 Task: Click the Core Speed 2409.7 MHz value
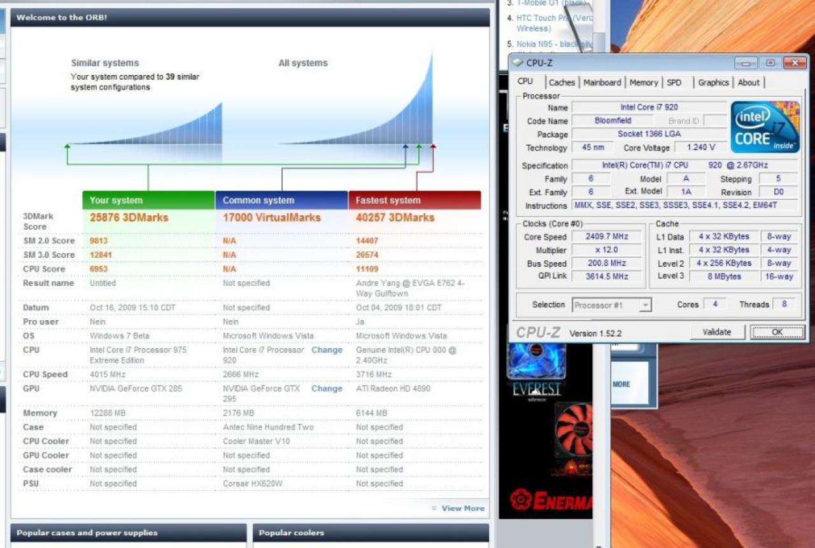pos(606,237)
